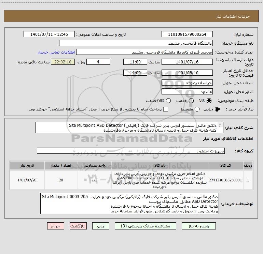Click the days remaining field showing 4

[x=98, y=62]
